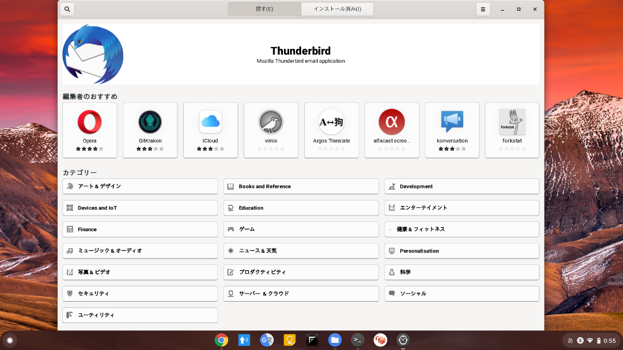
Task: Open the Opera app tile
Action: pos(90,130)
